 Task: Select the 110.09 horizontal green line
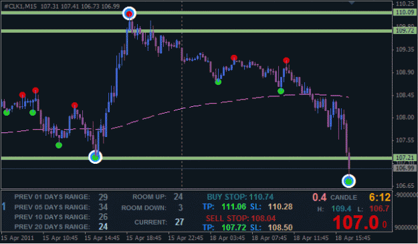[x=197, y=13]
